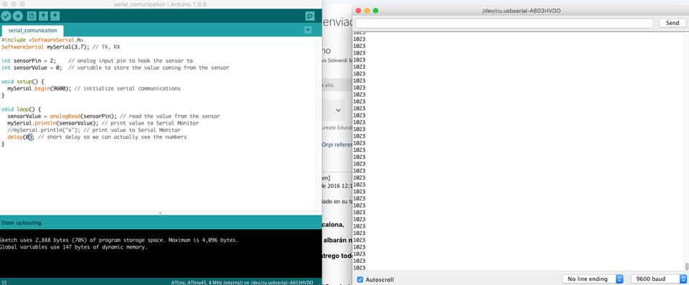The height and width of the screenshot is (285, 689).
Task: Click the 'int sensorPin = 2;' declaration
Action: coord(29,61)
